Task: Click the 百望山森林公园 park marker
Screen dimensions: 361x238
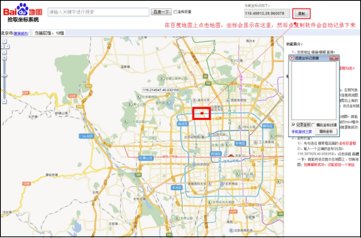Action: [162, 79]
